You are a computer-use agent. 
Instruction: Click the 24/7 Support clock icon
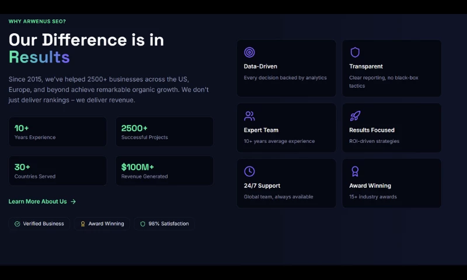pyautogui.click(x=249, y=171)
